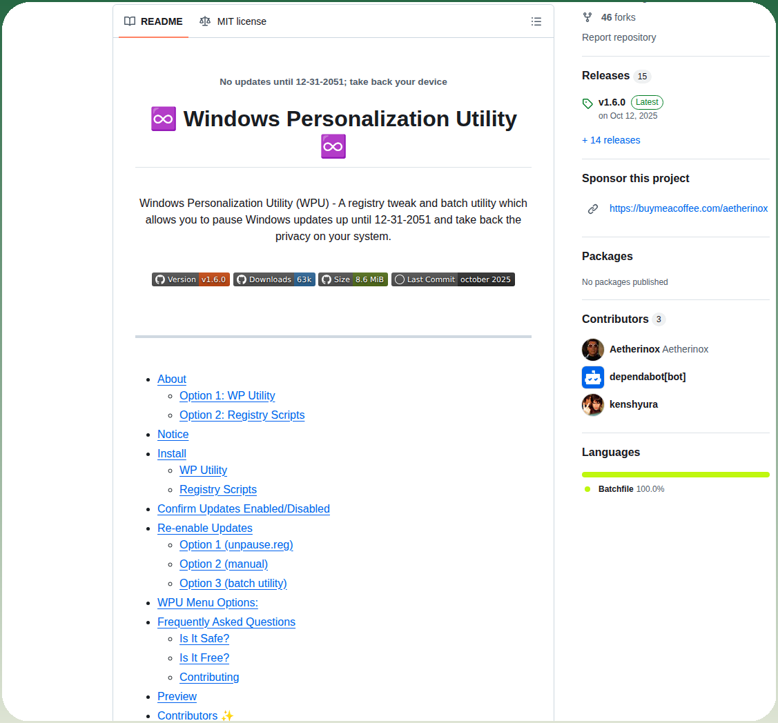Viewport: 778px width, 723px height.
Task: Open the Is It Safe? link
Action: [204, 639]
